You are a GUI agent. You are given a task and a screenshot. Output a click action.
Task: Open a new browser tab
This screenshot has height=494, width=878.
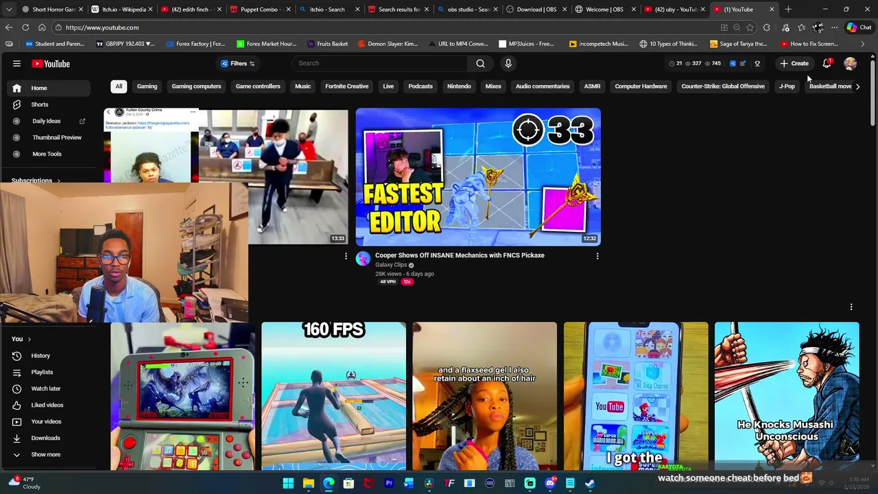pyautogui.click(x=788, y=10)
